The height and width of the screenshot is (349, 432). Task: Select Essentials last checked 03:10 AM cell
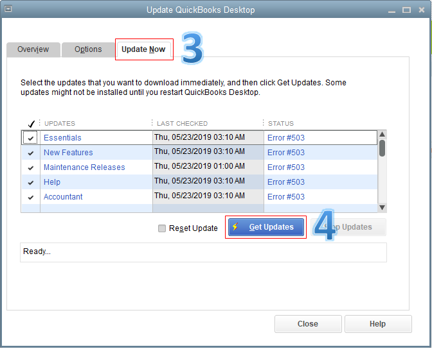coord(208,137)
